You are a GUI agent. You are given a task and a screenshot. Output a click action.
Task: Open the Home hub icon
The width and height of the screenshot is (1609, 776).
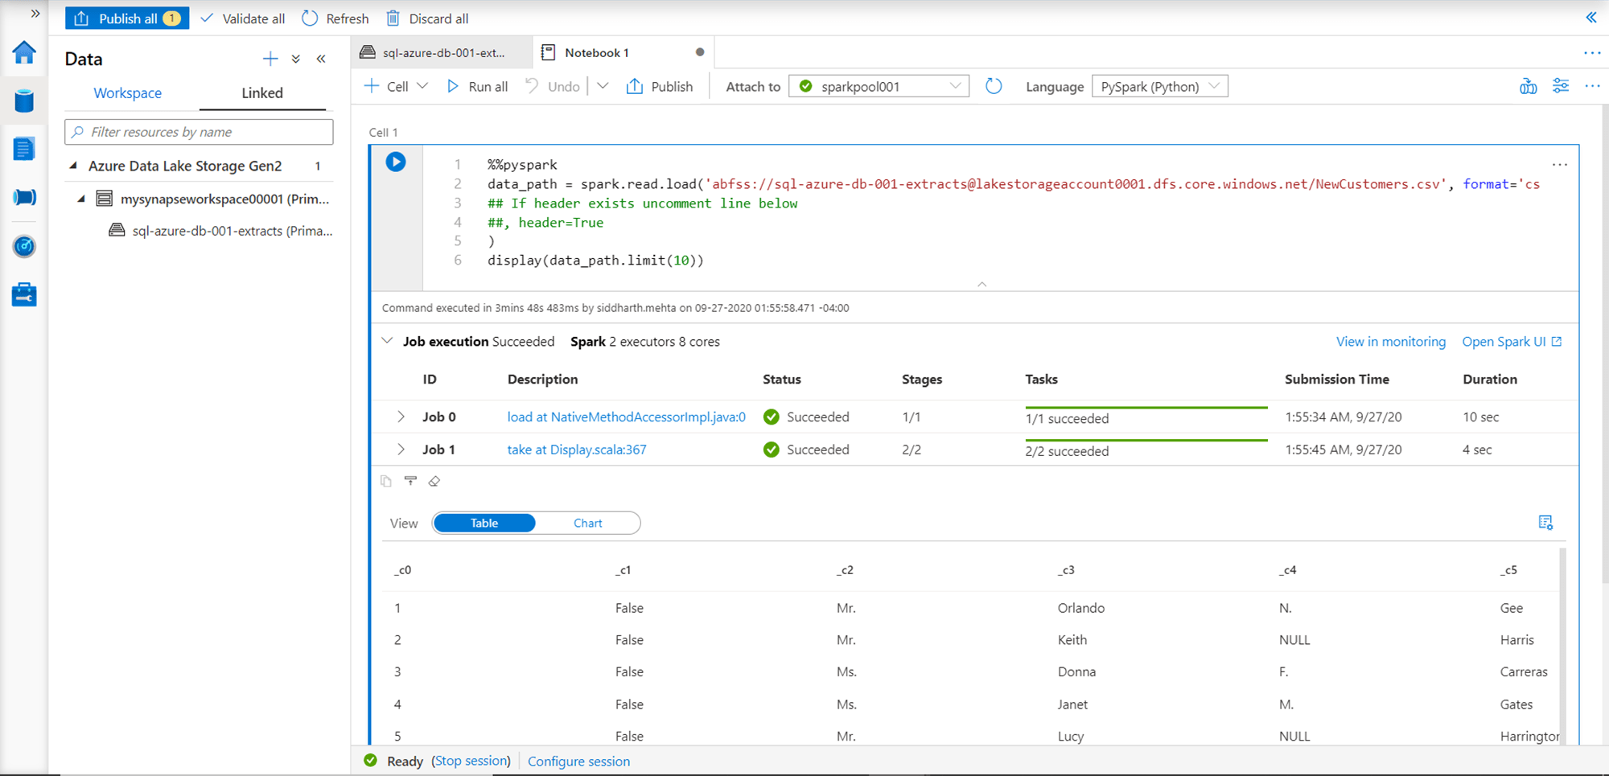click(24, 52)
